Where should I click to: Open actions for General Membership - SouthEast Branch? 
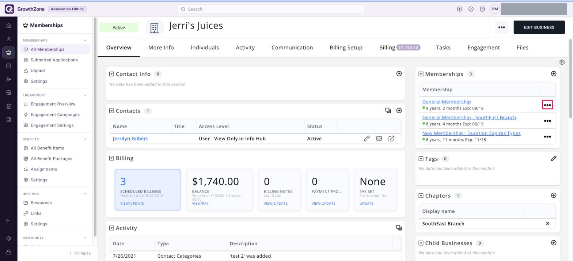(x=547, y=121)
